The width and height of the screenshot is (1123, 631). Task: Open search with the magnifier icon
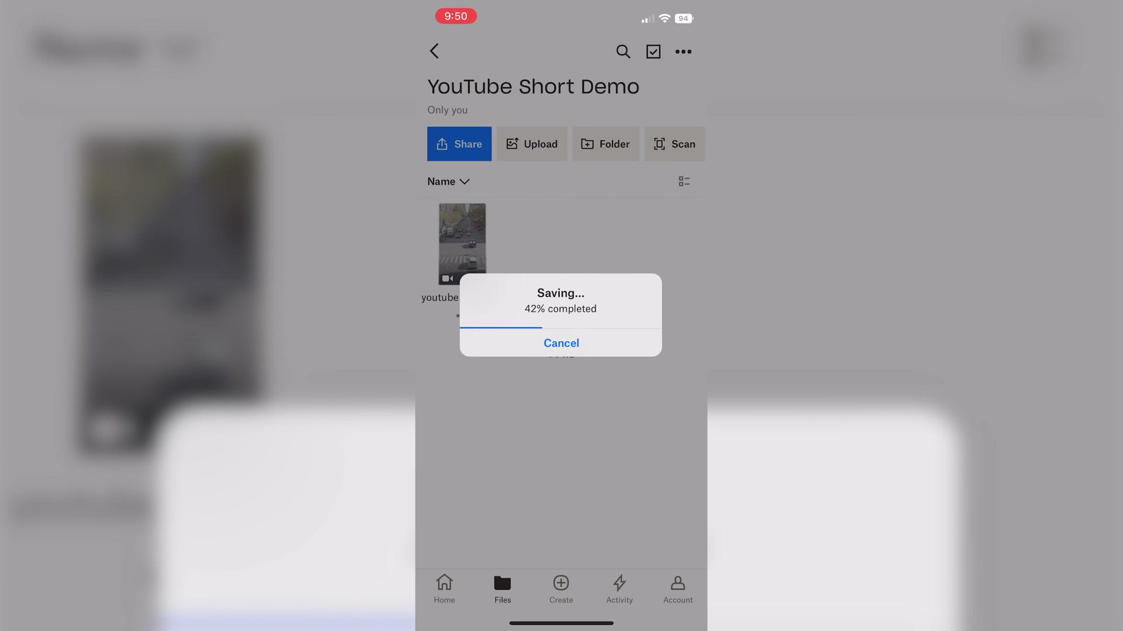click(x=623, y=51)
